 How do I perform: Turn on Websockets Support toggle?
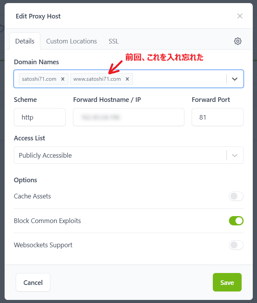[236, 245]
